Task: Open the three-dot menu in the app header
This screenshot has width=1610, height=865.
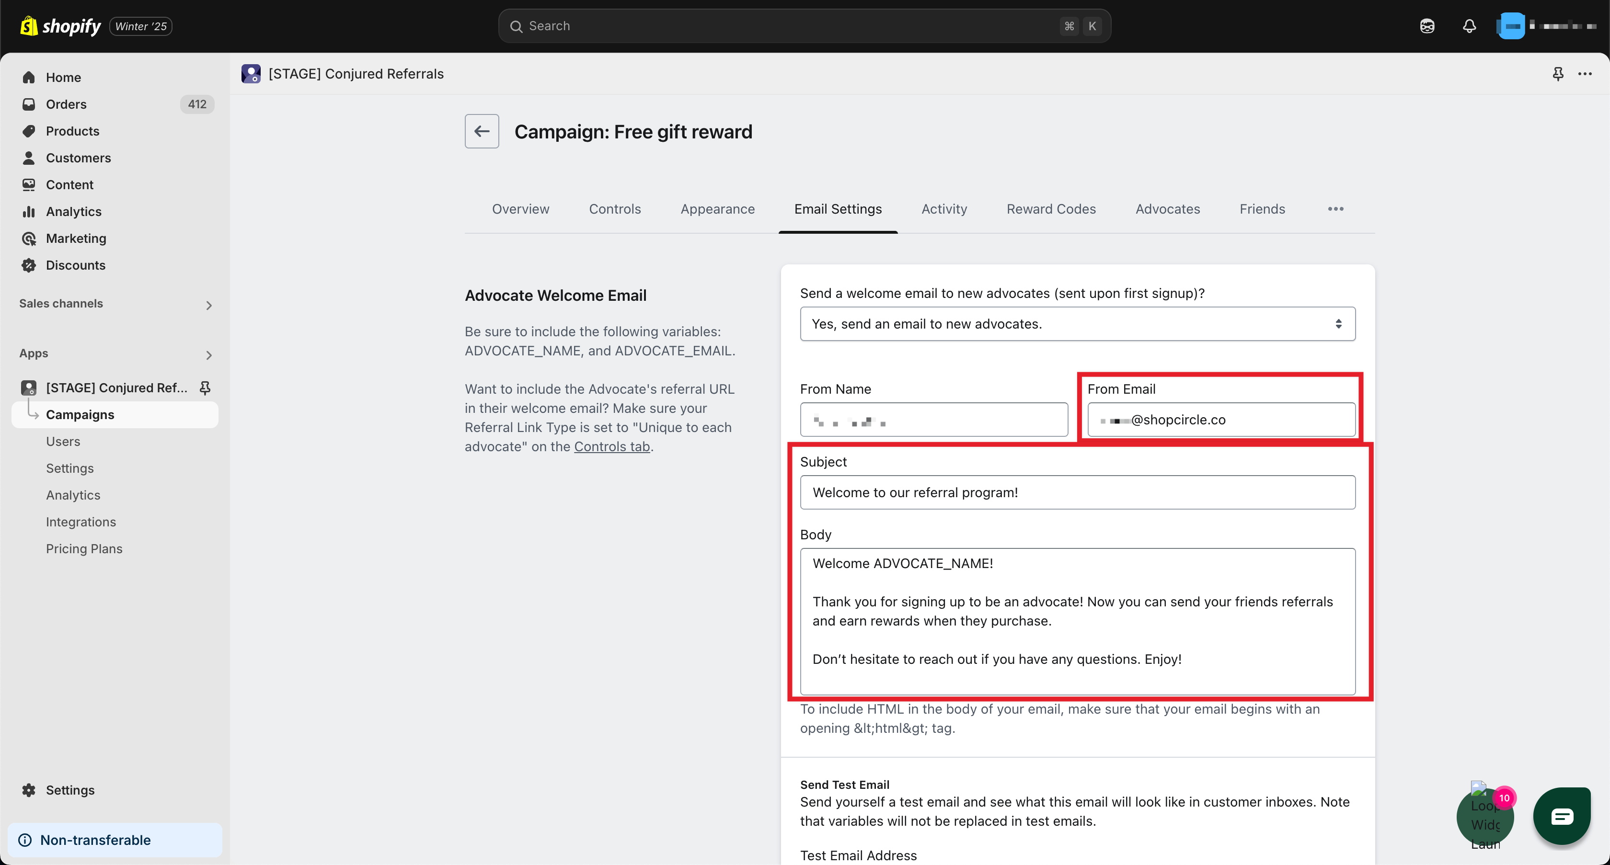Action: (1585, 74)
